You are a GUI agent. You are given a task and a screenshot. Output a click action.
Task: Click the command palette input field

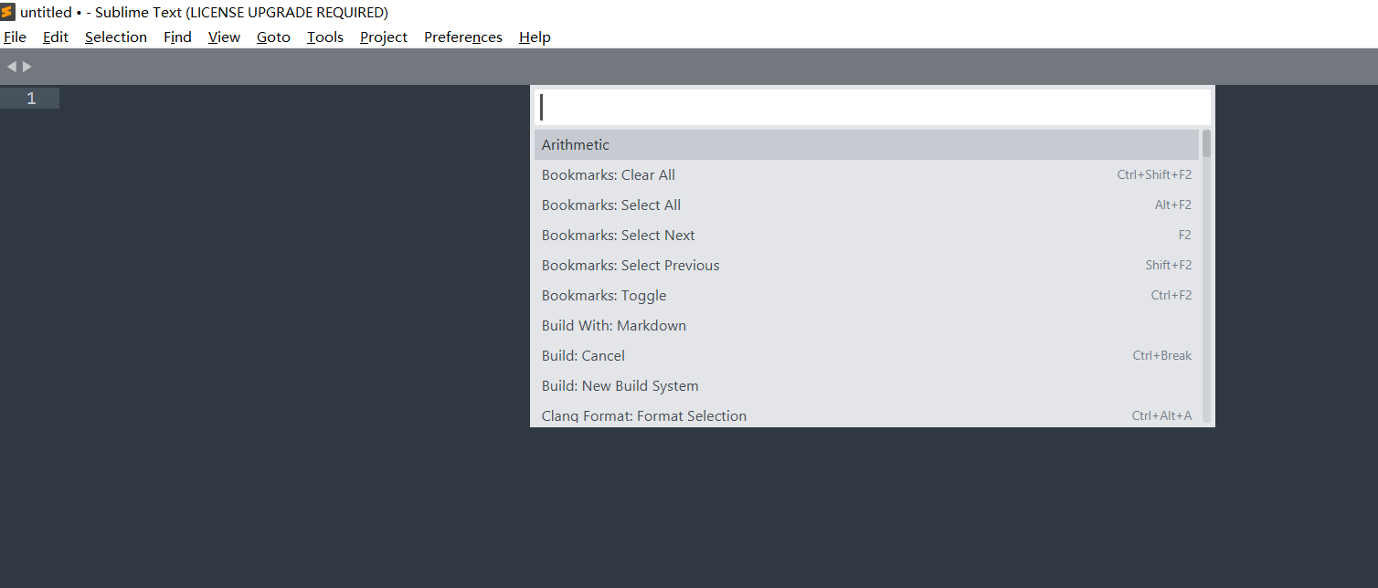(x=868, y=106)
